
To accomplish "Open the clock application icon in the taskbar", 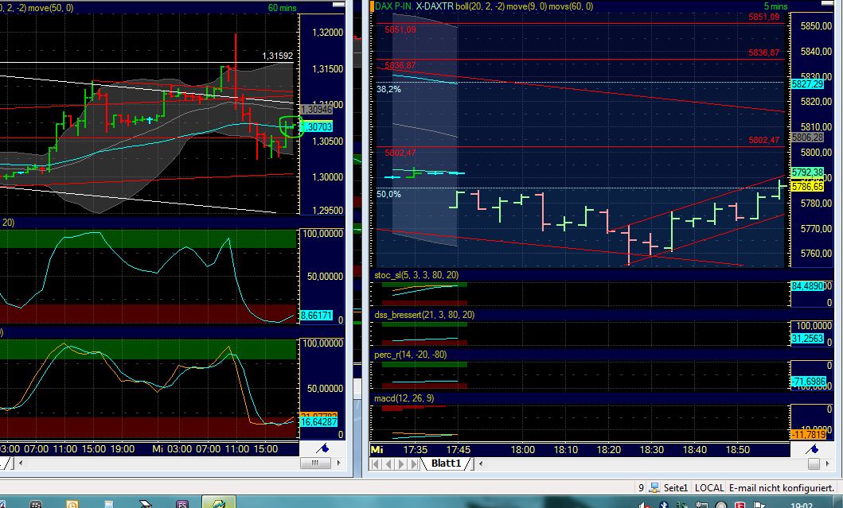I will (x=72, y=504).
